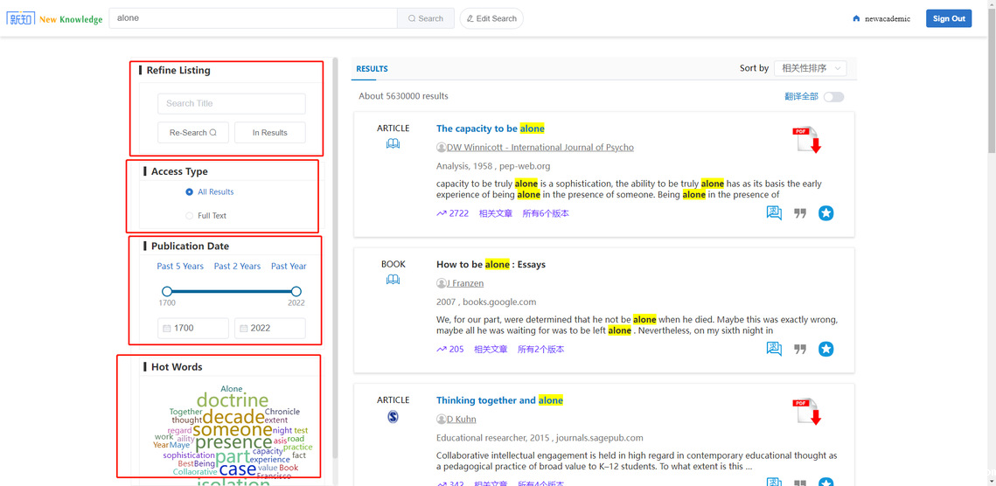Download PDF of 'Thinking together and alone'
The height and width of the screenshot is (486, 996).
tap(806, 411)
